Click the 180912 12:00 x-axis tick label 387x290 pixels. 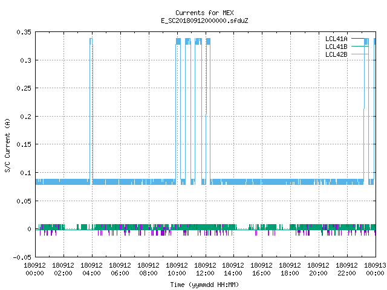pyautogui.click(x=205, y=269)
